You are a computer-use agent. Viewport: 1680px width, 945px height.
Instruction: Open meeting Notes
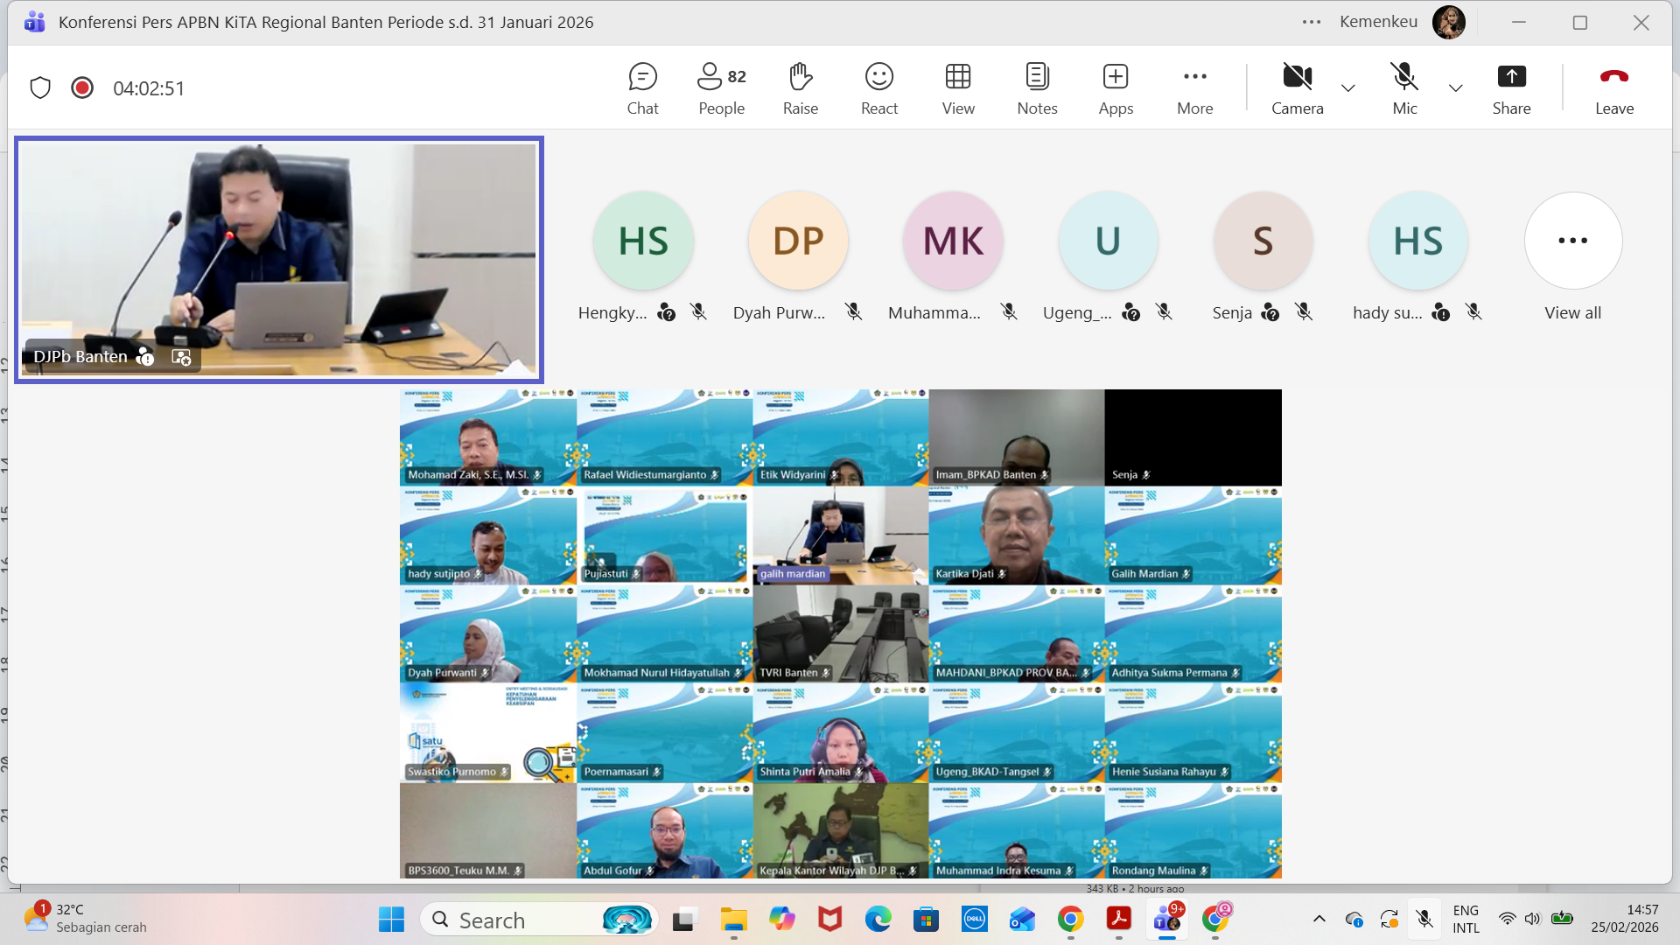click(1037, 88)
